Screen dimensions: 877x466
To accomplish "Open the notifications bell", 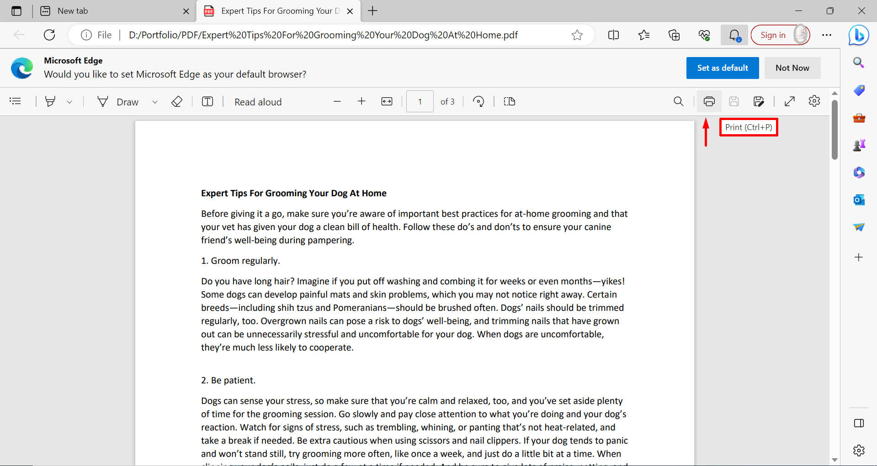I will 734,35.
